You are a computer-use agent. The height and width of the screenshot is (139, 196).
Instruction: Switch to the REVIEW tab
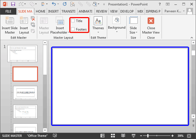click(102, 11)
